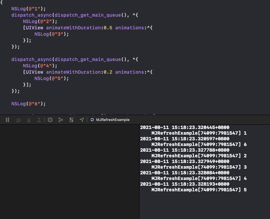Click the first dispatch_async code line
Viewport: 270px width, 219px height.
coord(75,15)
